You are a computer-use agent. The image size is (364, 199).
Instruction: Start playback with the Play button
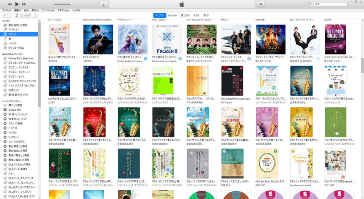tap(17, 4)
